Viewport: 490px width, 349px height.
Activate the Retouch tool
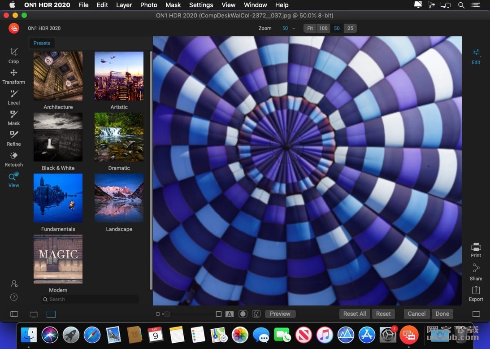(13, 159)
